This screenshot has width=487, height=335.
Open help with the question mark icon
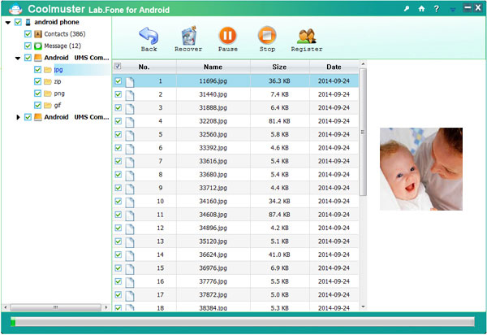click(437, 8)
